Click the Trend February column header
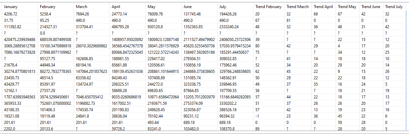The width and height of the screenshot is (409, 134). click(269, 7)
